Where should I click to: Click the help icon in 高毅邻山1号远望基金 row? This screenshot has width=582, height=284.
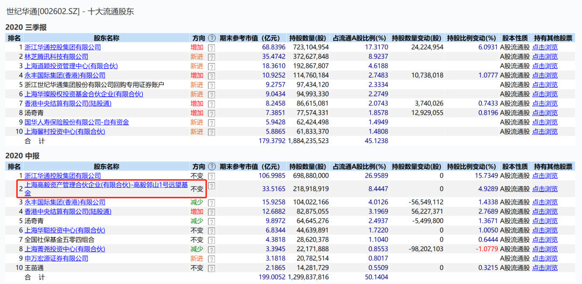click(x=211, y=186)
